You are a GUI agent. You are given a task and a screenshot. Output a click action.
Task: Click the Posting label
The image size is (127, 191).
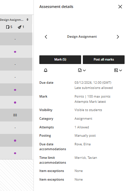point(45,136)
